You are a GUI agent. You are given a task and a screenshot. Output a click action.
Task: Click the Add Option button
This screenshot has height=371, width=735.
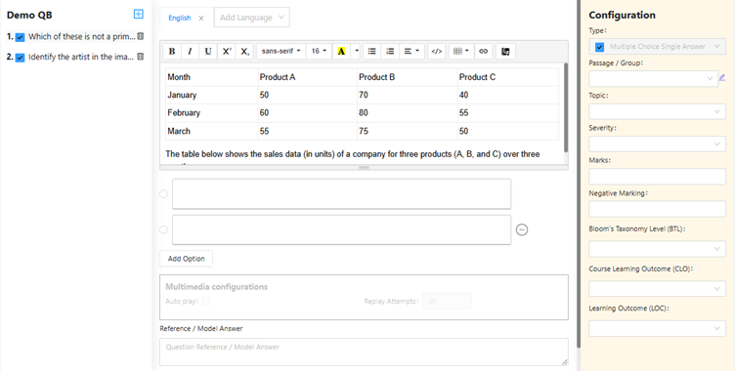point(186,259)
